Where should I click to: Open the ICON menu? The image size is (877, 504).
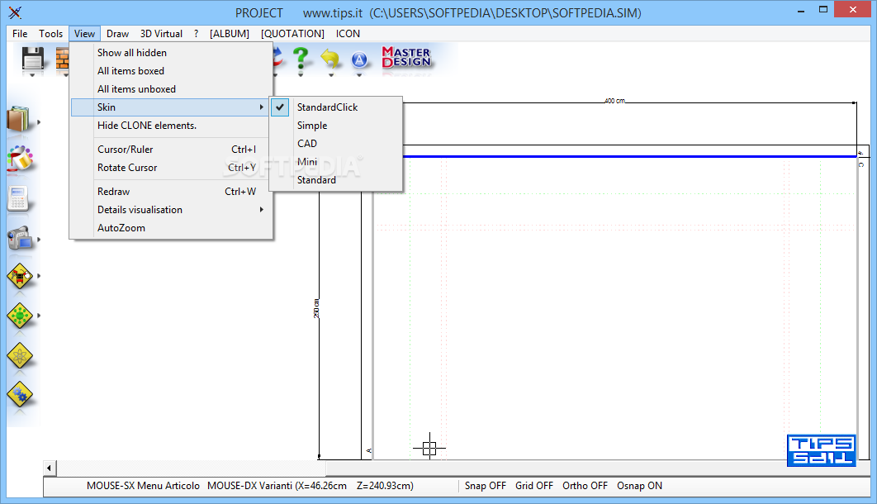pos(348,34)
